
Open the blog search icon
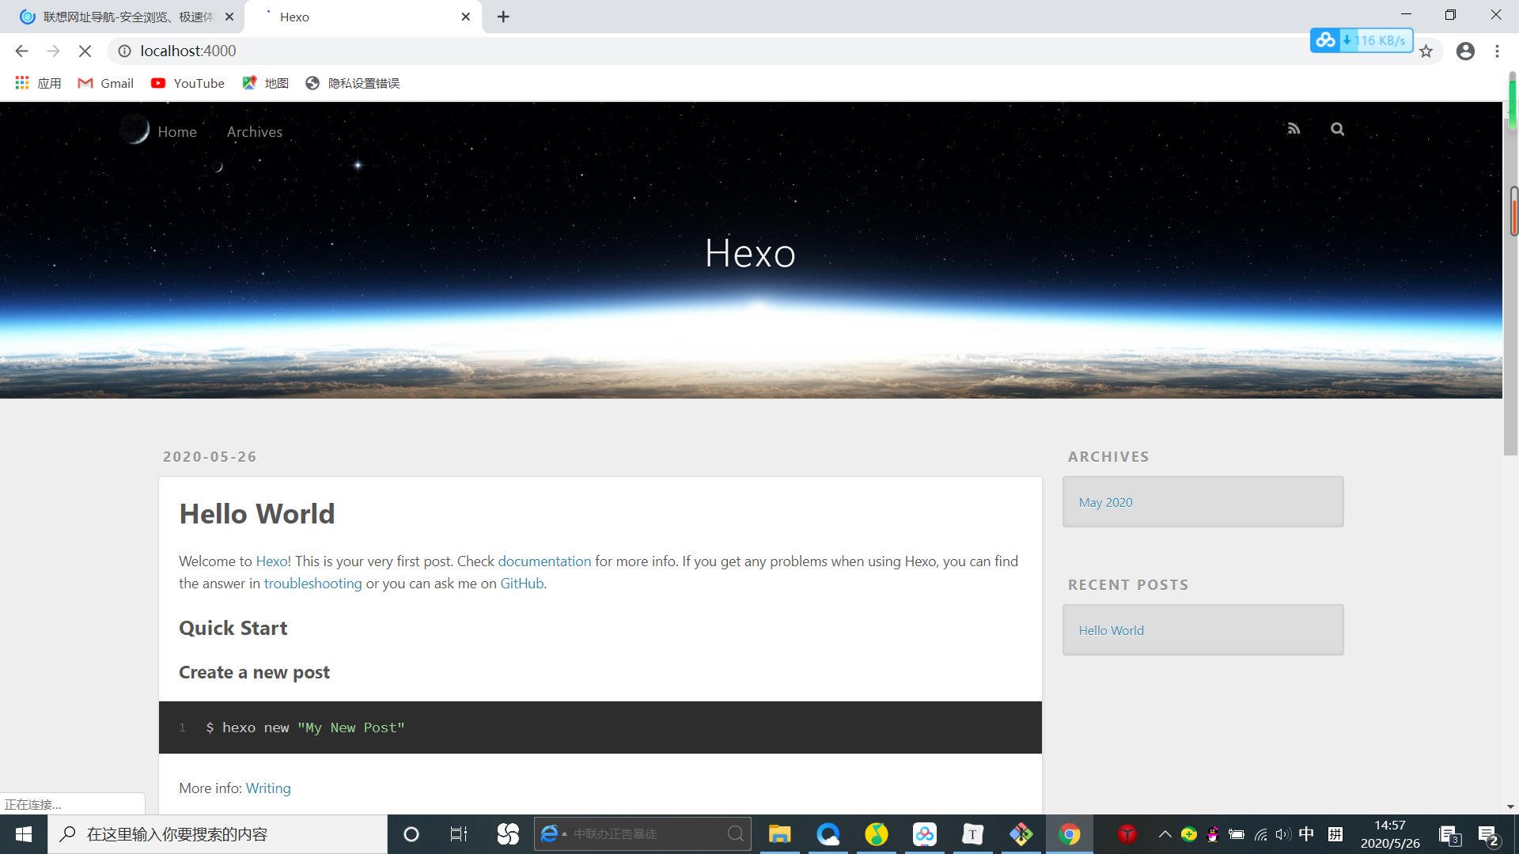click(1337, 129)
